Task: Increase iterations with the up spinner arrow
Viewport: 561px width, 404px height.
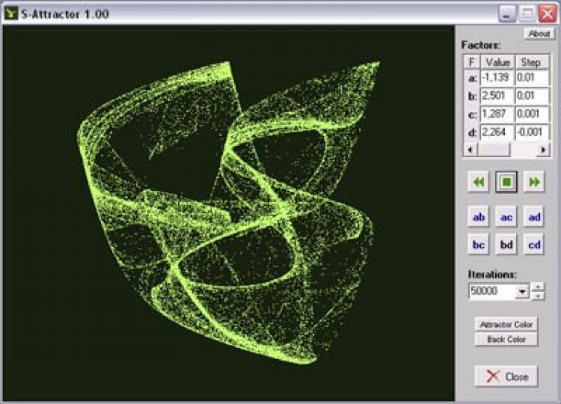Action: [538, 287]
